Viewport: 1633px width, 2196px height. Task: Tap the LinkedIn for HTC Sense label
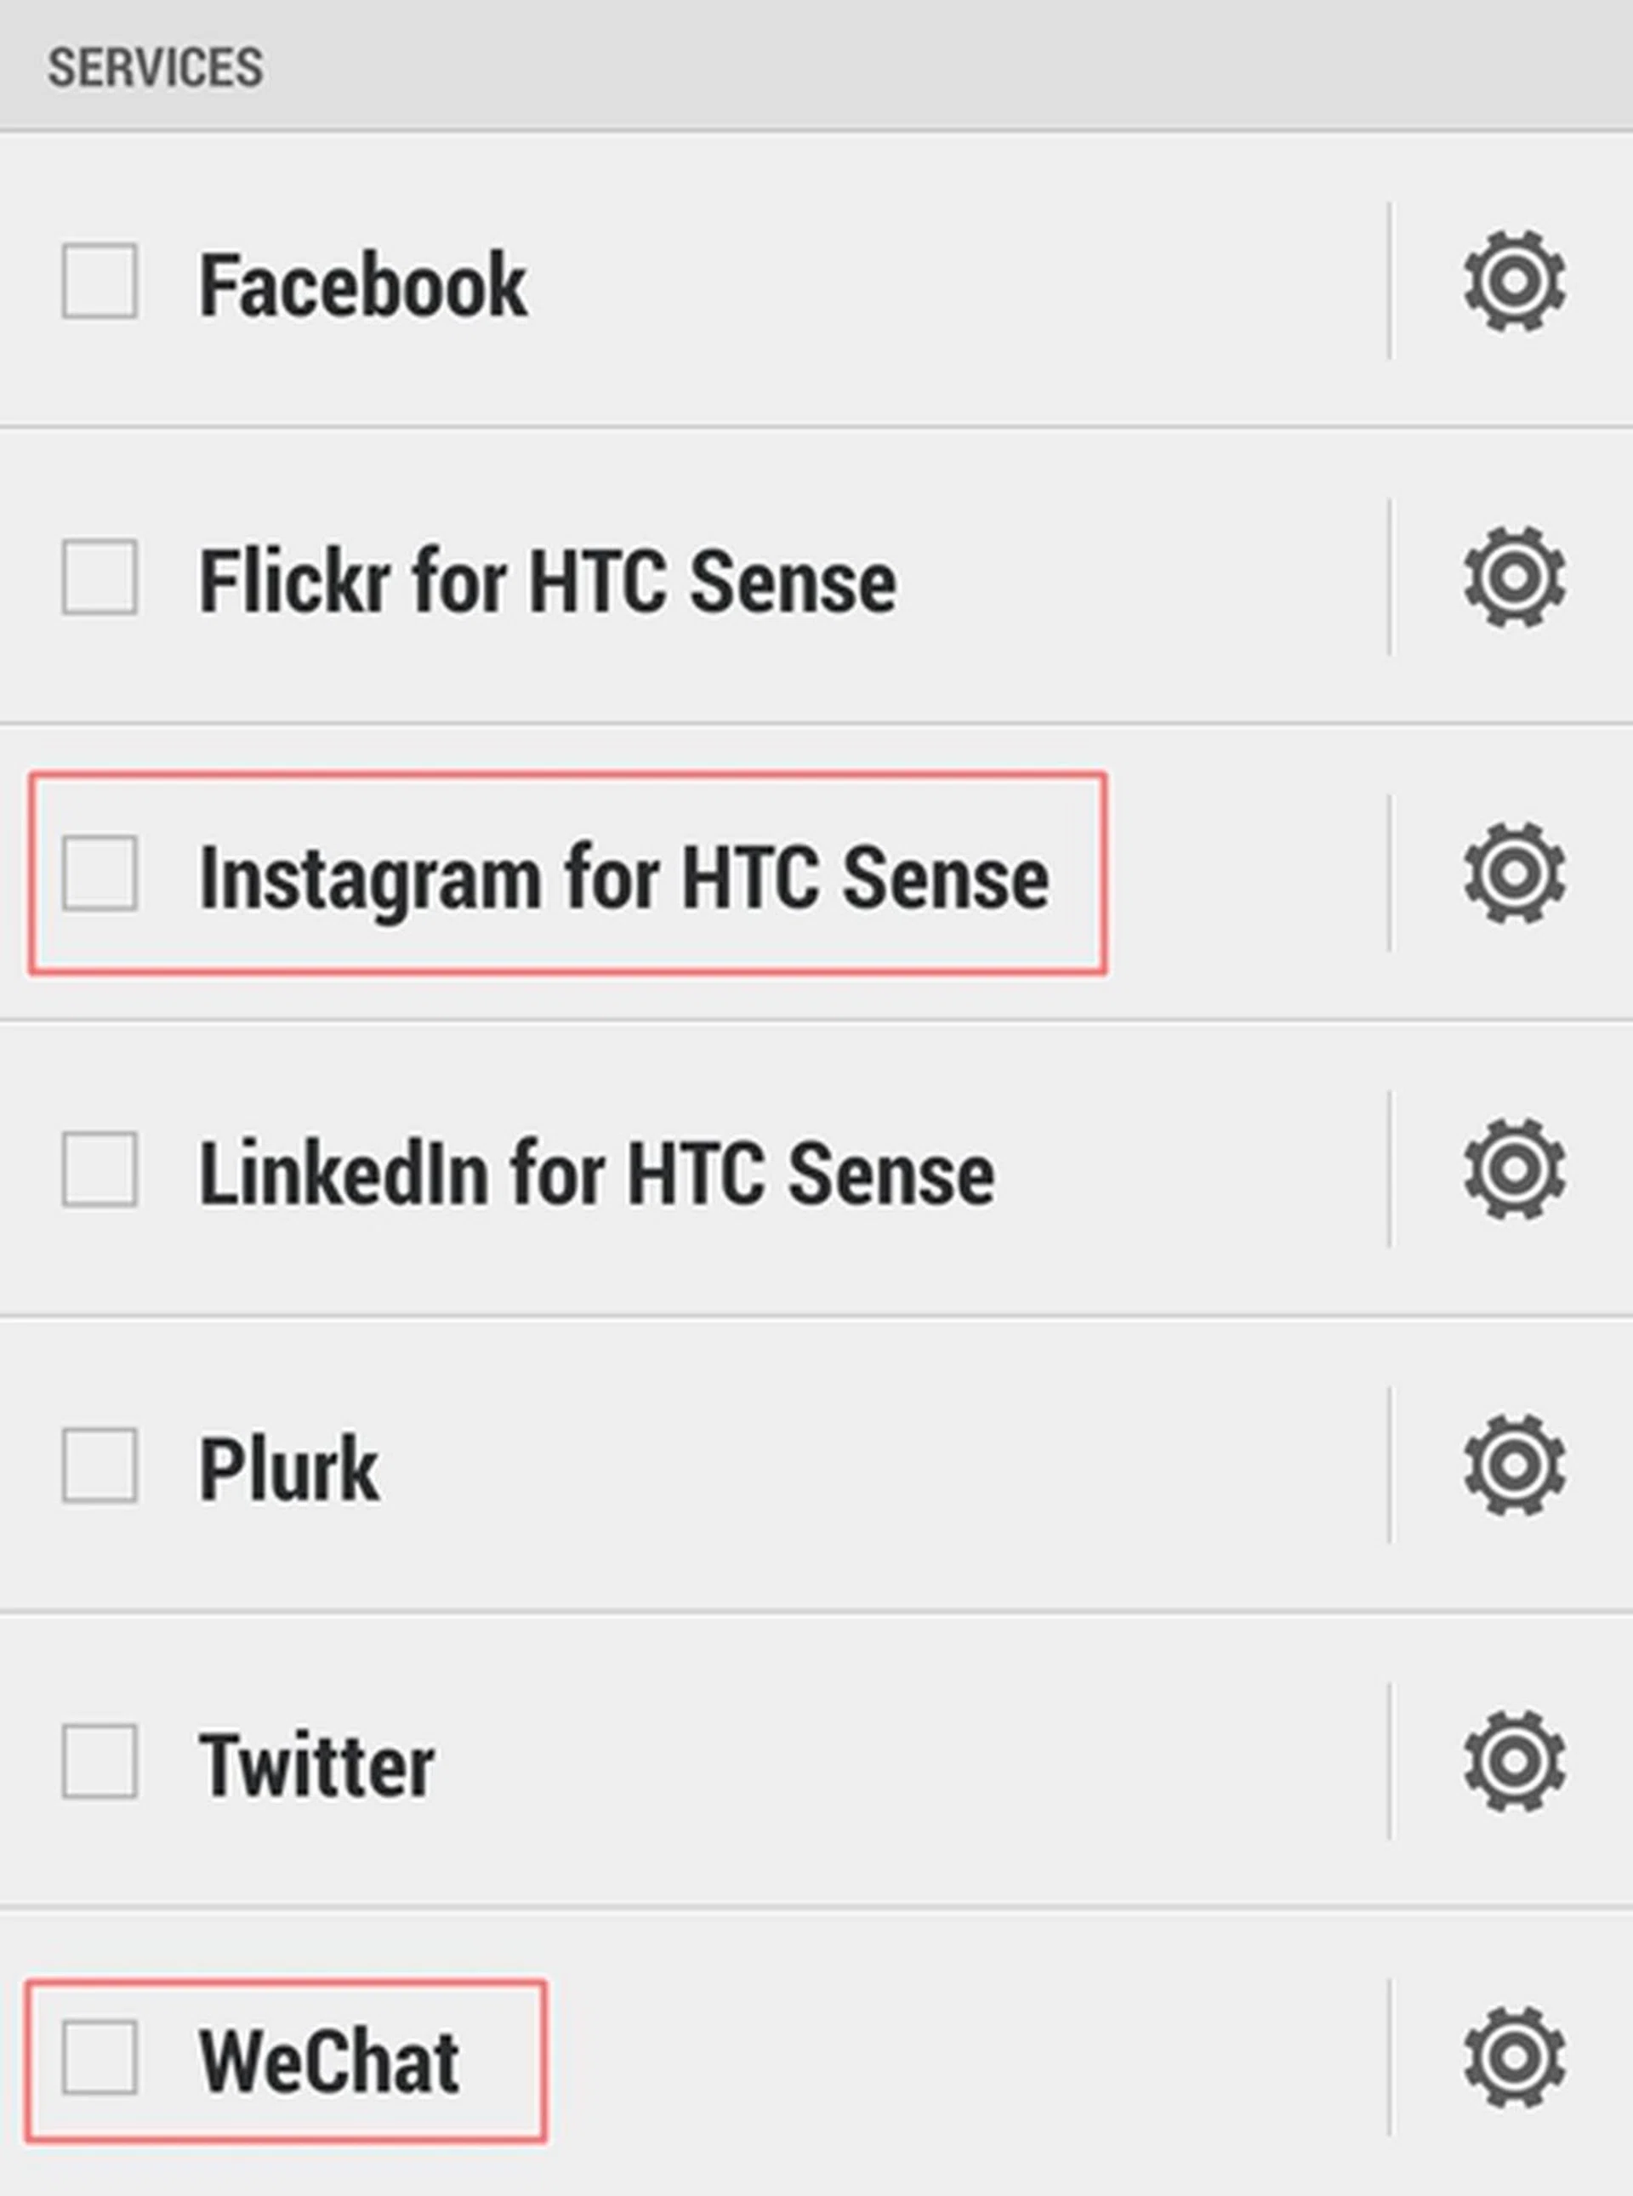coord(596,1174)
